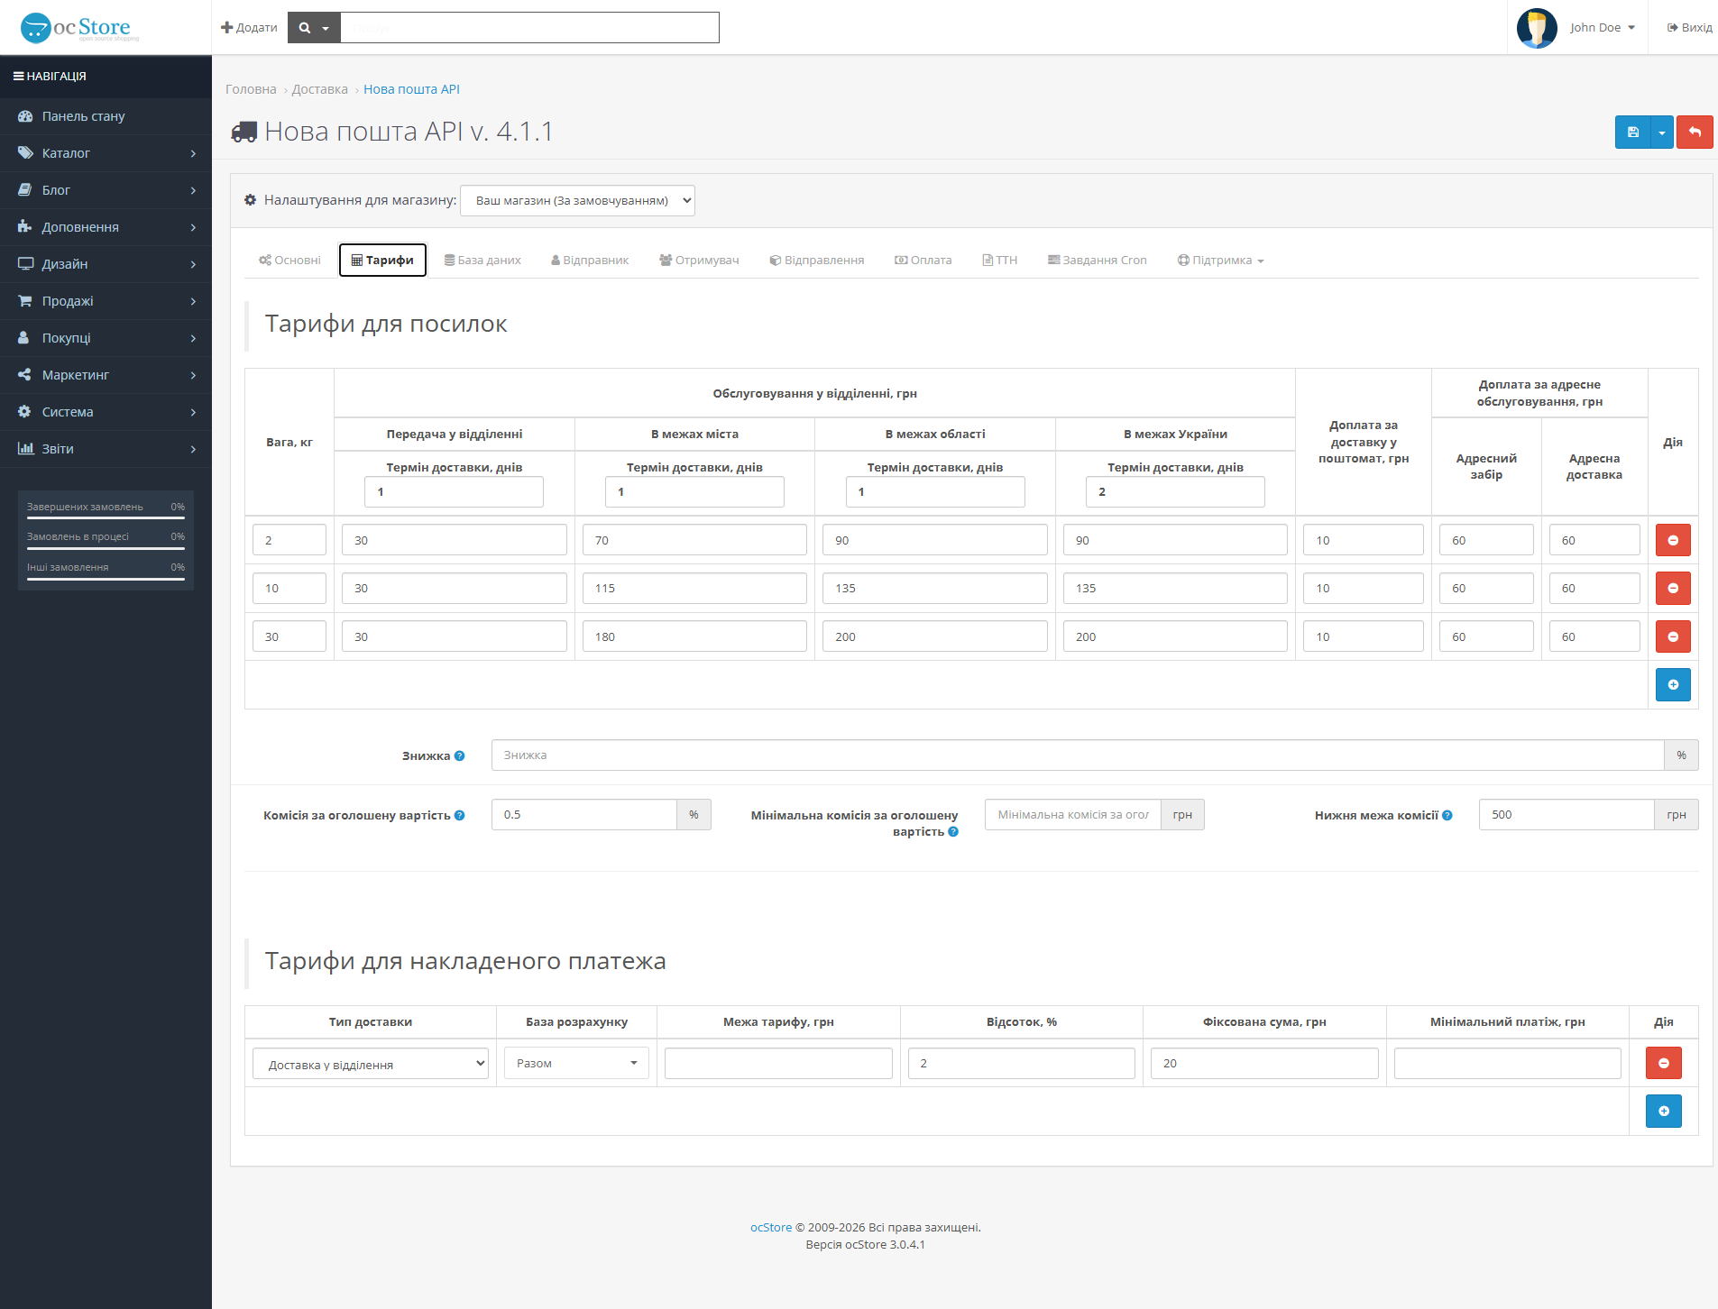Viewport: 1718px width, 1309px height.
Task: Click the Замовлень в процесі progress bar
Action: [x=106, y=548]
